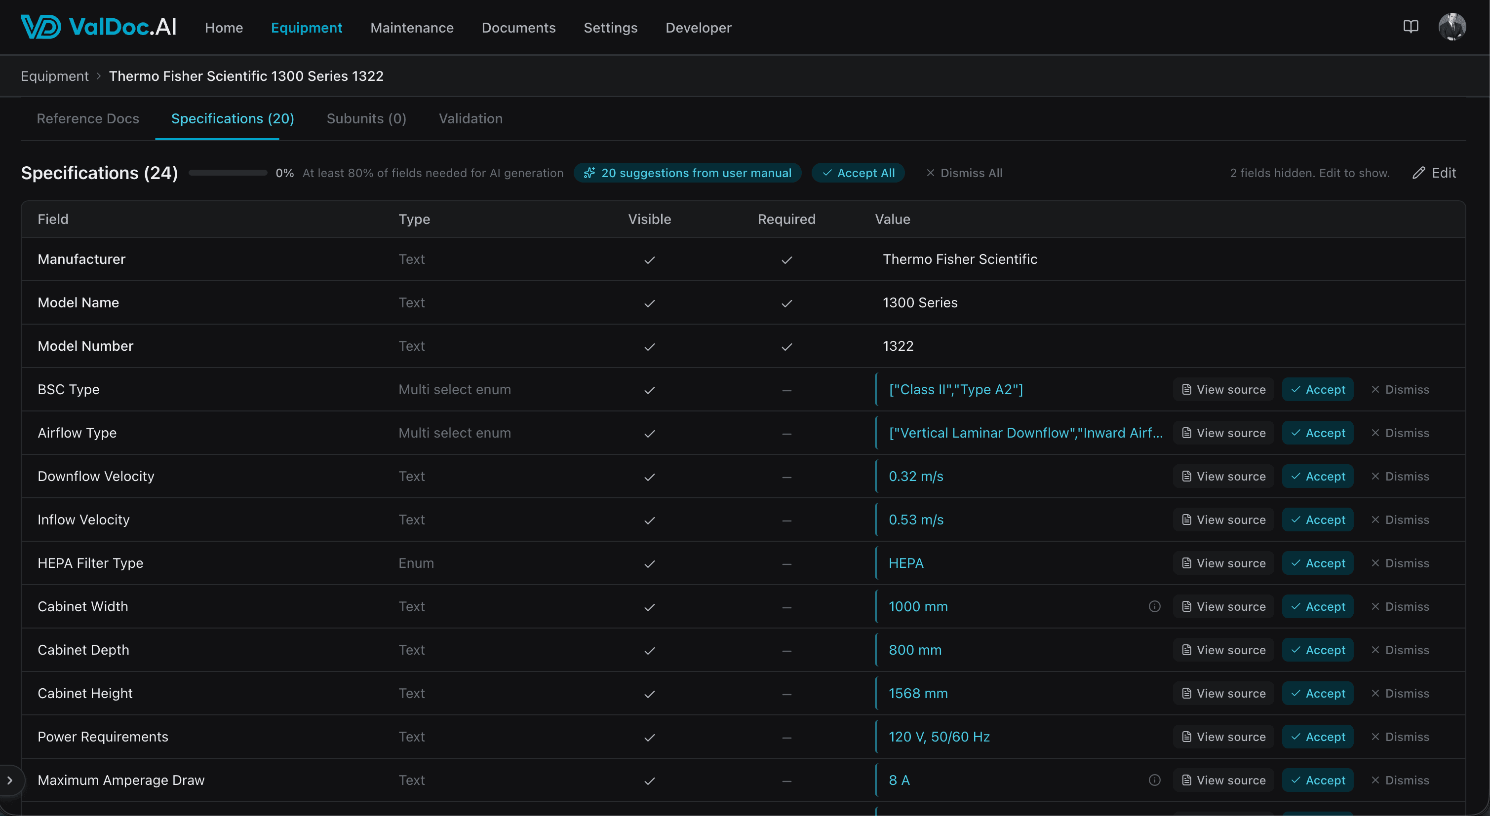This screenshot has width=1490, height=816.
Task: Dismiss the Airflow Type suggestion
Action: pyautogui.click(x=1400, y=433)
